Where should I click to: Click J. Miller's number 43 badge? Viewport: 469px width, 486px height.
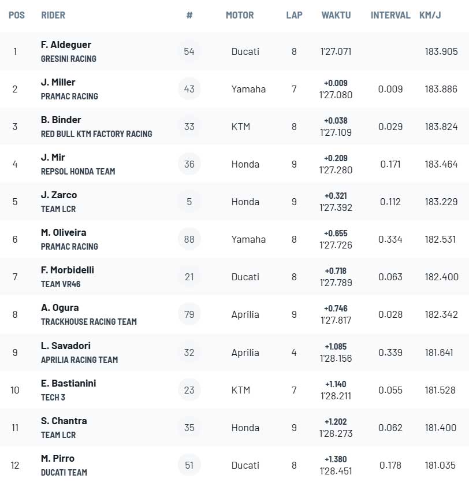(189, 89)
